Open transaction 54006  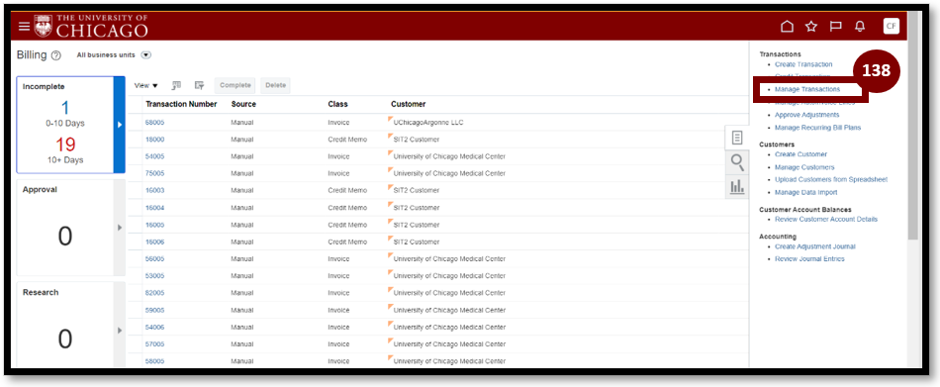pos(154,327)
